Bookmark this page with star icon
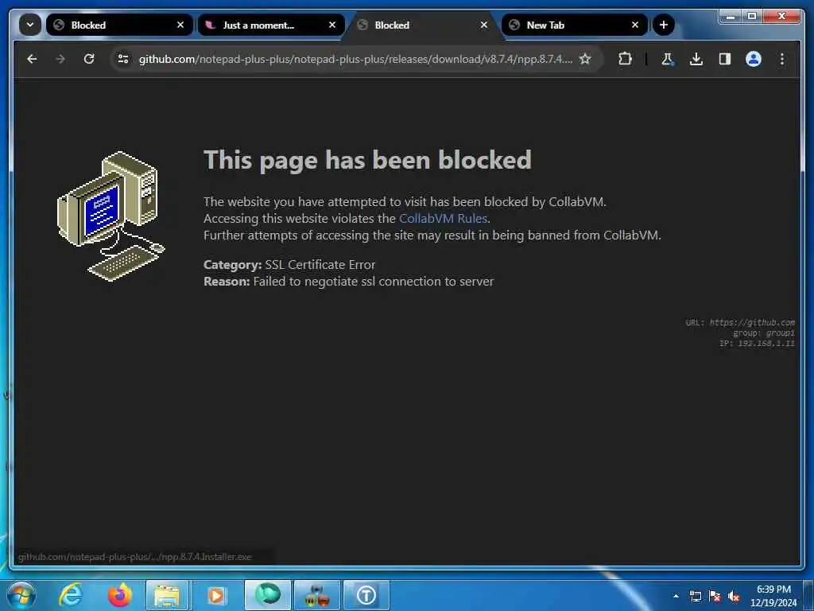The width and height of the screenshot is (814, 611). click(x=585, y=59)
